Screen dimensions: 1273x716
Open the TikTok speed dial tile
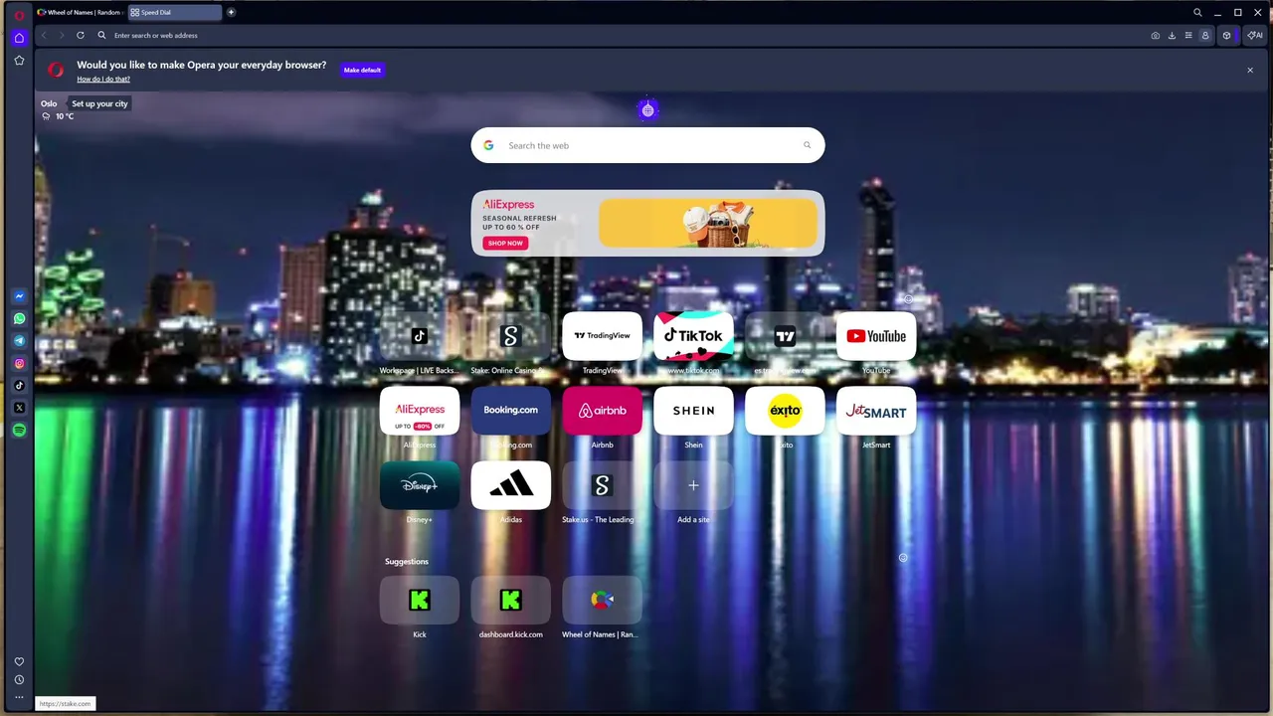[693, 336]
